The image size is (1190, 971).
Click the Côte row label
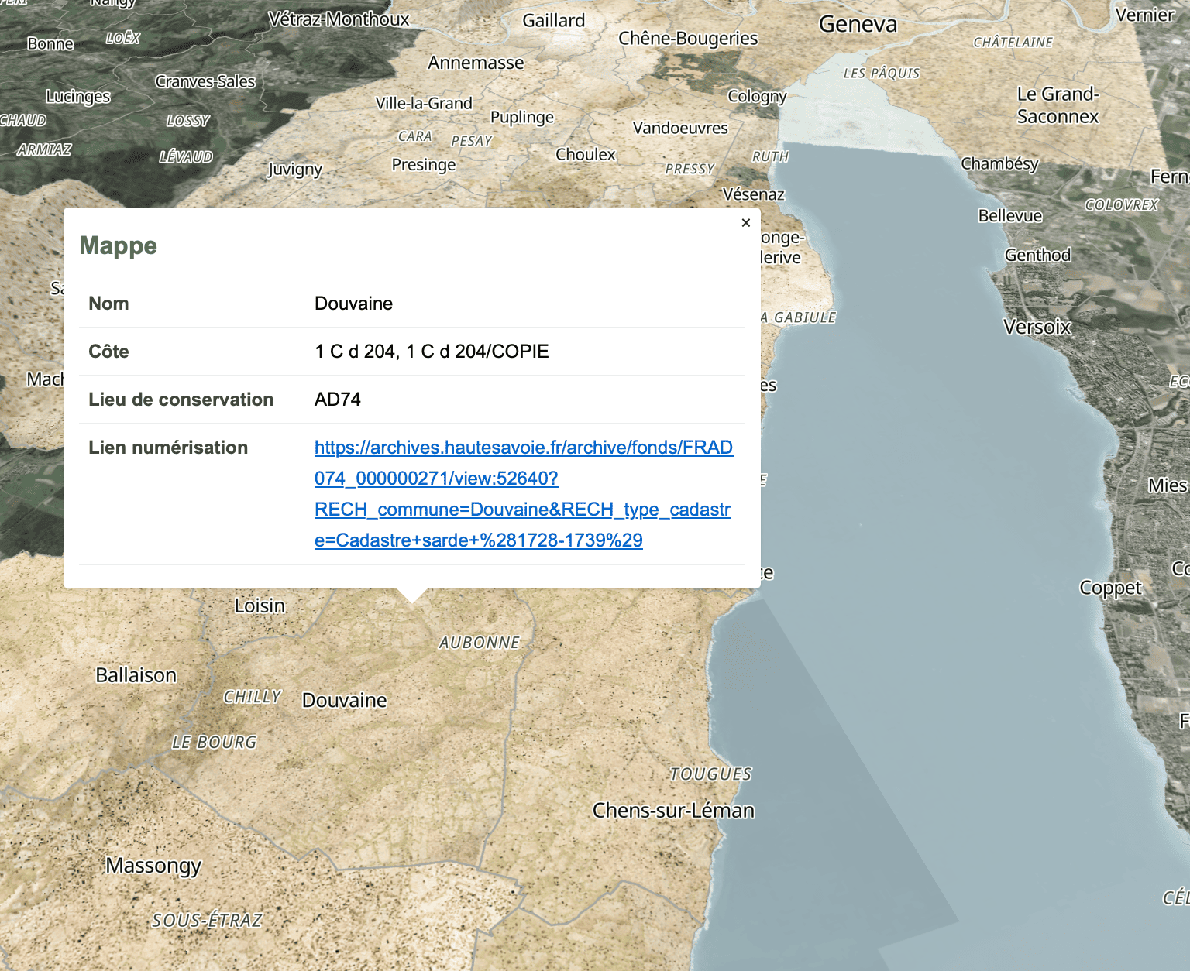(108, 352)
